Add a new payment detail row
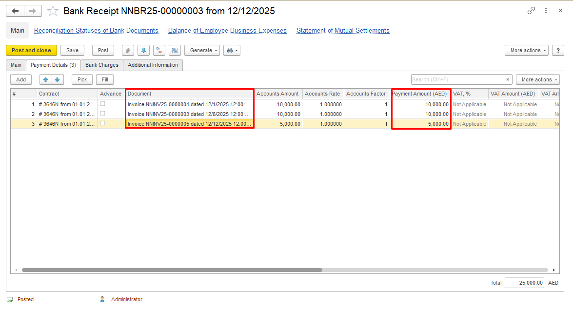Image resolution: width=573 pixels, height=309 pixels. (21, 79)
